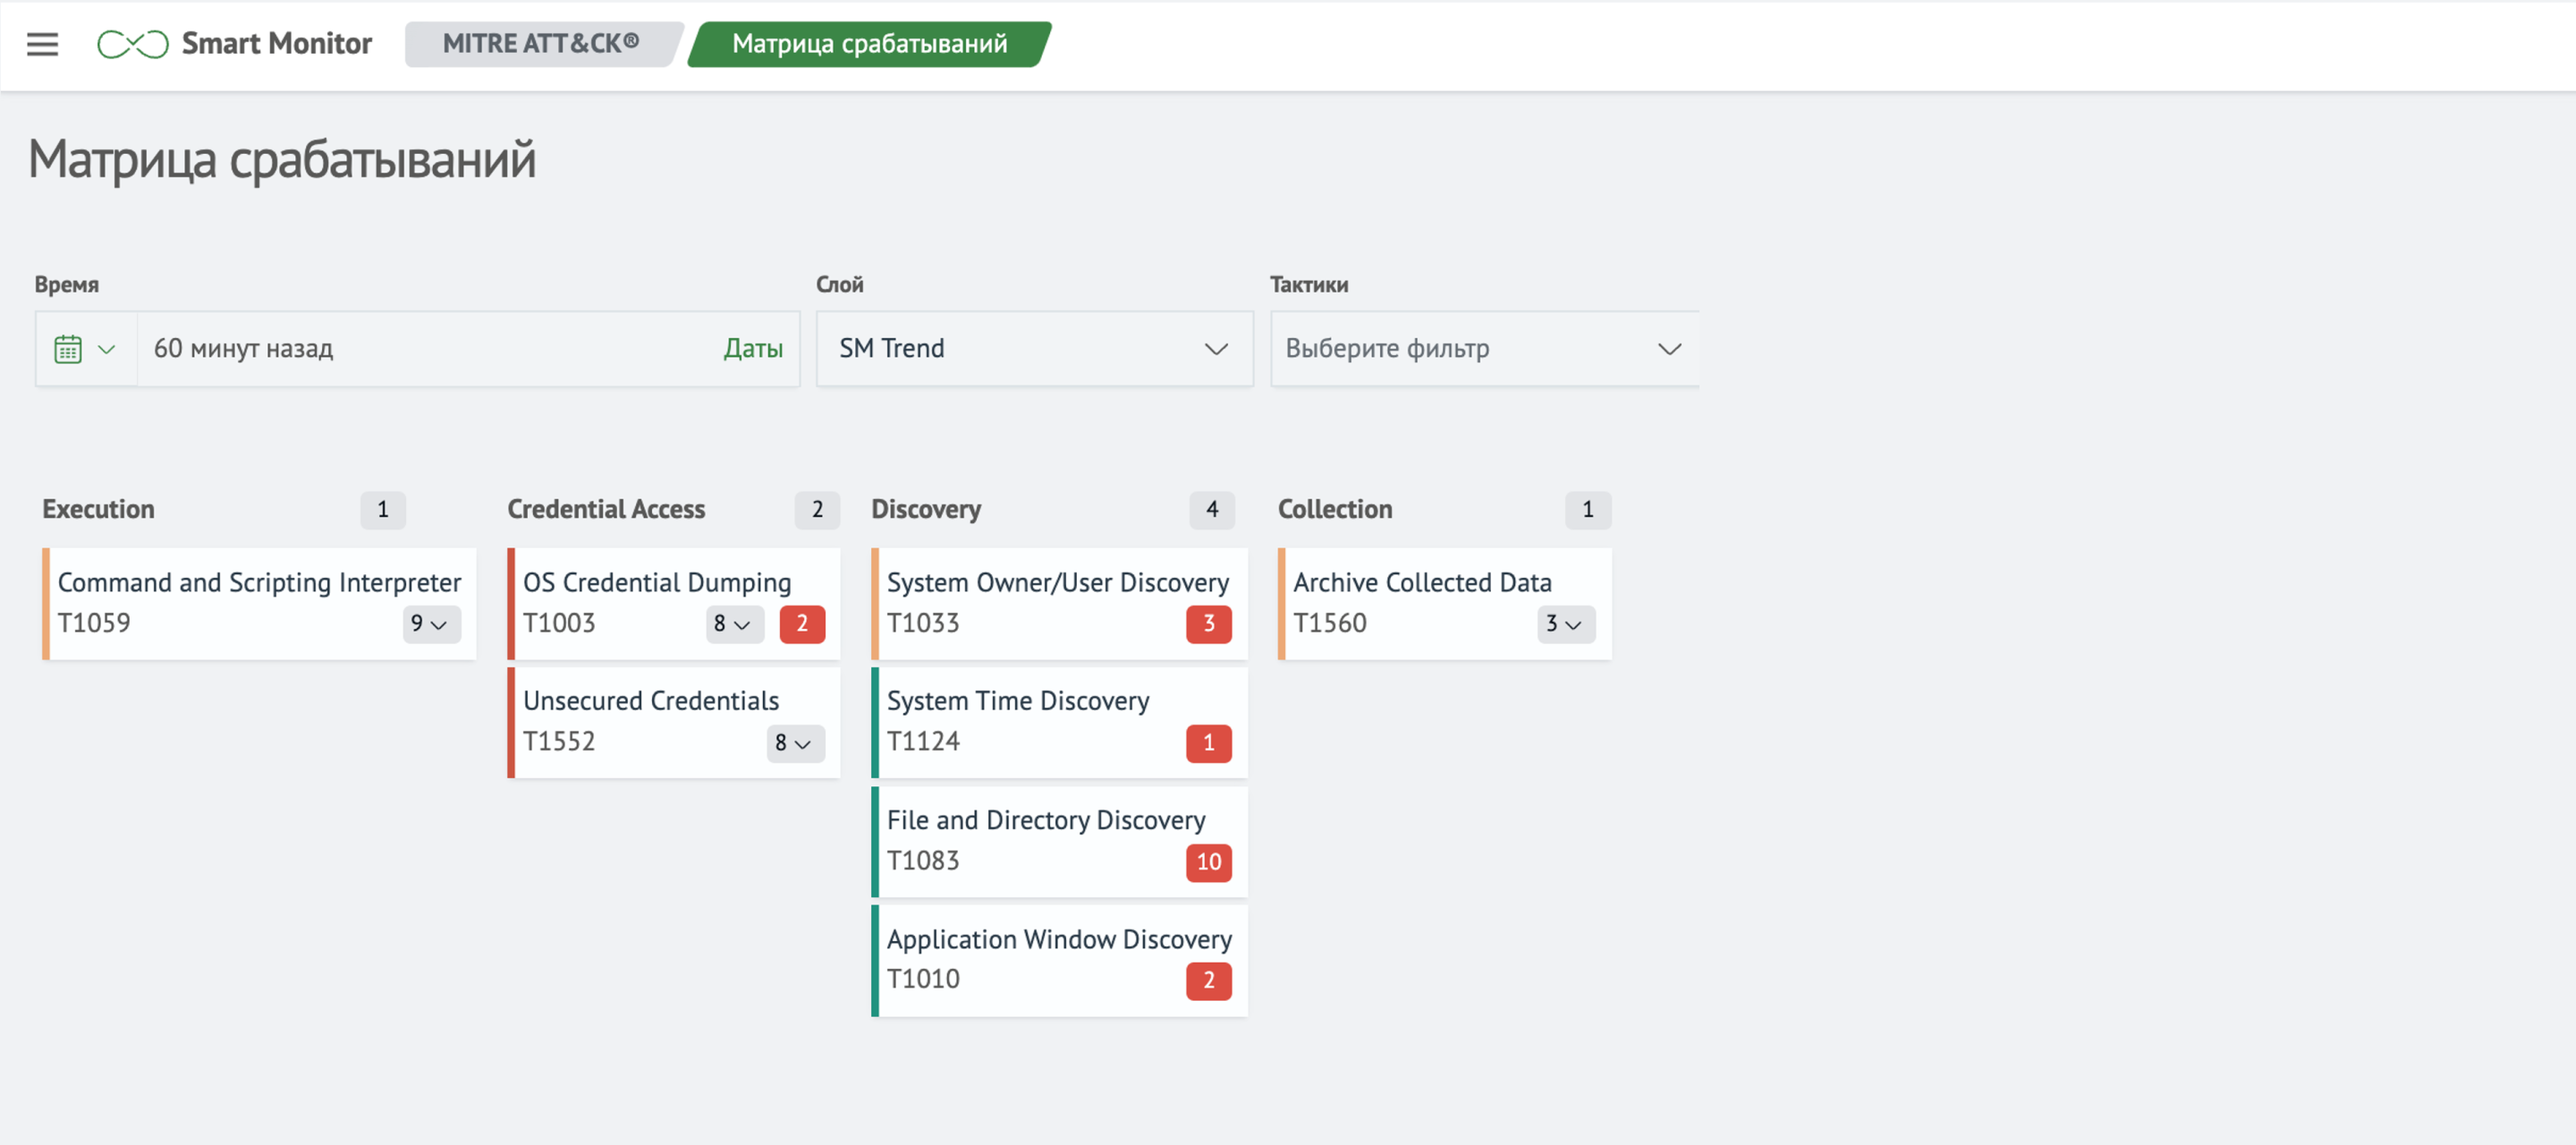Click the Даты link in time field
The width and height of the screenshot is (2576, 1145).
coord(752,349)
